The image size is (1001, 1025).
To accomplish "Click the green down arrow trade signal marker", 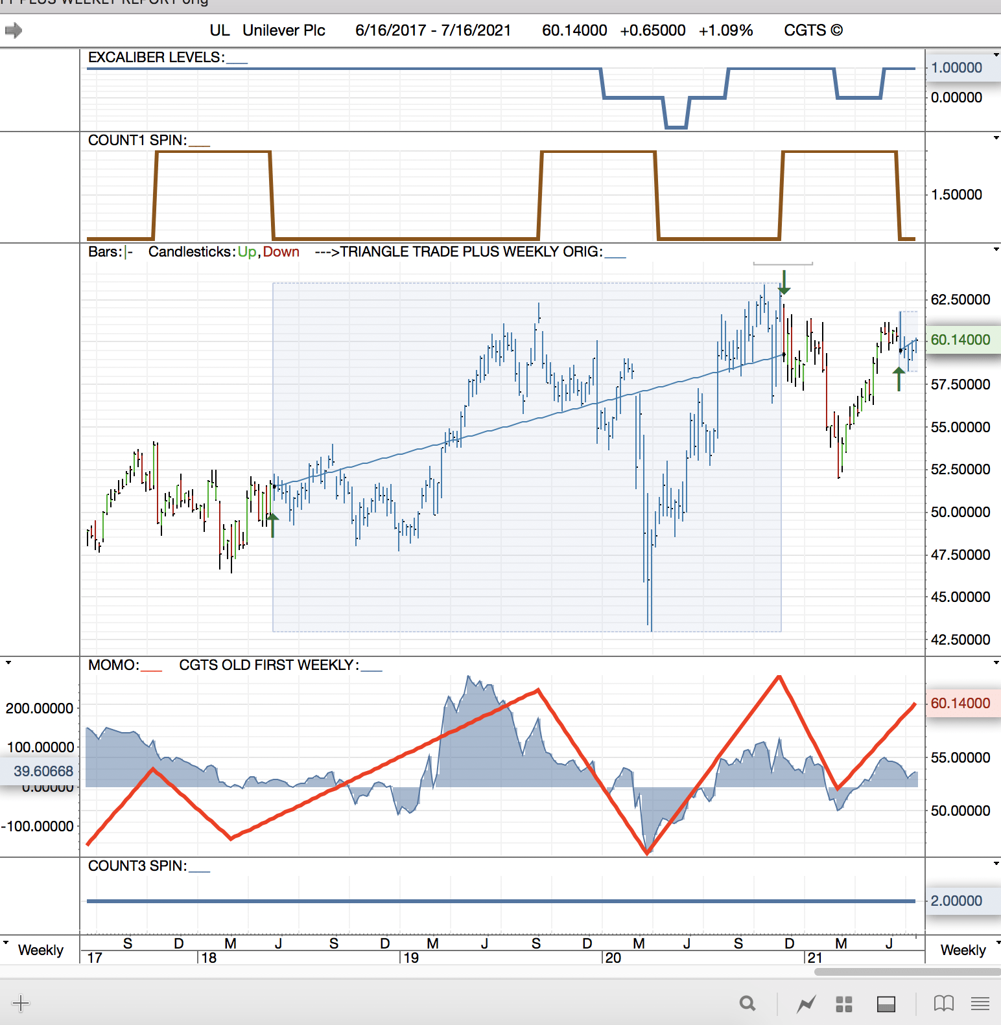I will coord(784,282).
